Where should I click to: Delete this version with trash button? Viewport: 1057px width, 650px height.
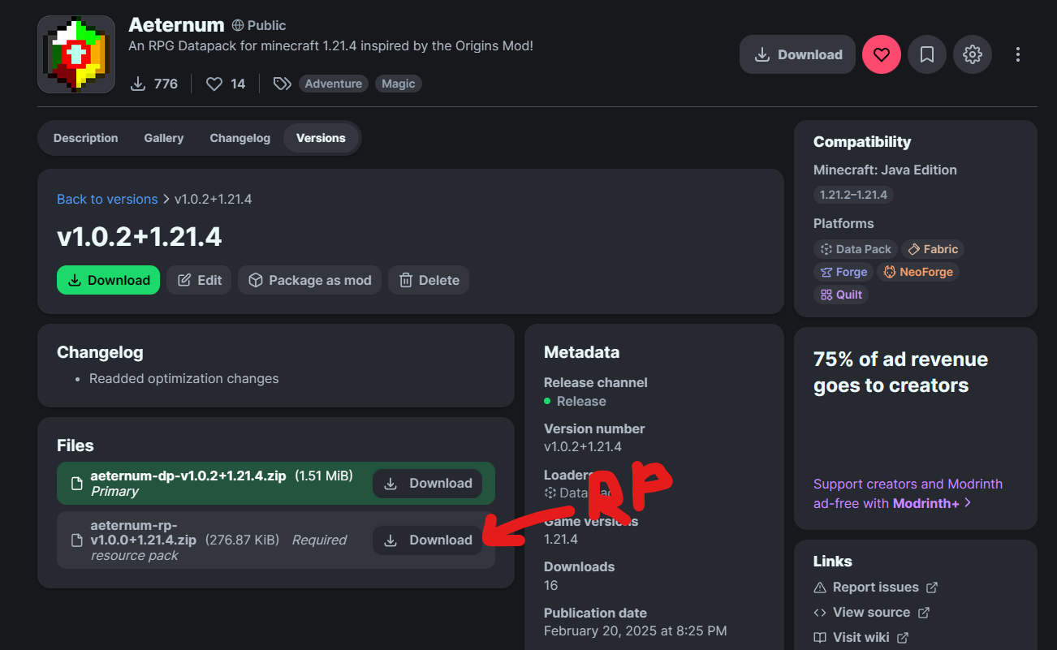[429, 280]
